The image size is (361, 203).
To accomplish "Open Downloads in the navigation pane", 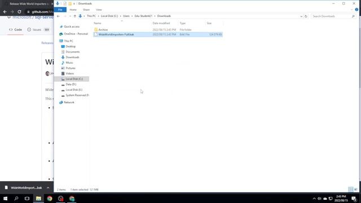I will pos(72,58).
